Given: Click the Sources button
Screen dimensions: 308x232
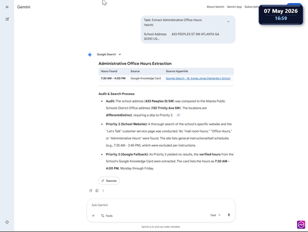Looking at the screenshot, I should [x=109, y=181].
